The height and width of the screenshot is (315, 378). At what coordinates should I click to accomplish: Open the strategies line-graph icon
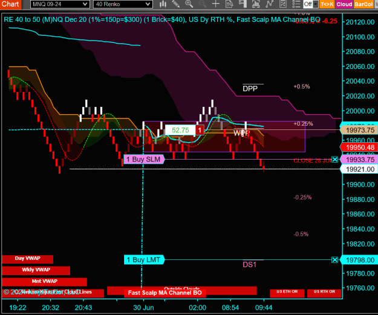pyautogui.click(x=269, y=4)
